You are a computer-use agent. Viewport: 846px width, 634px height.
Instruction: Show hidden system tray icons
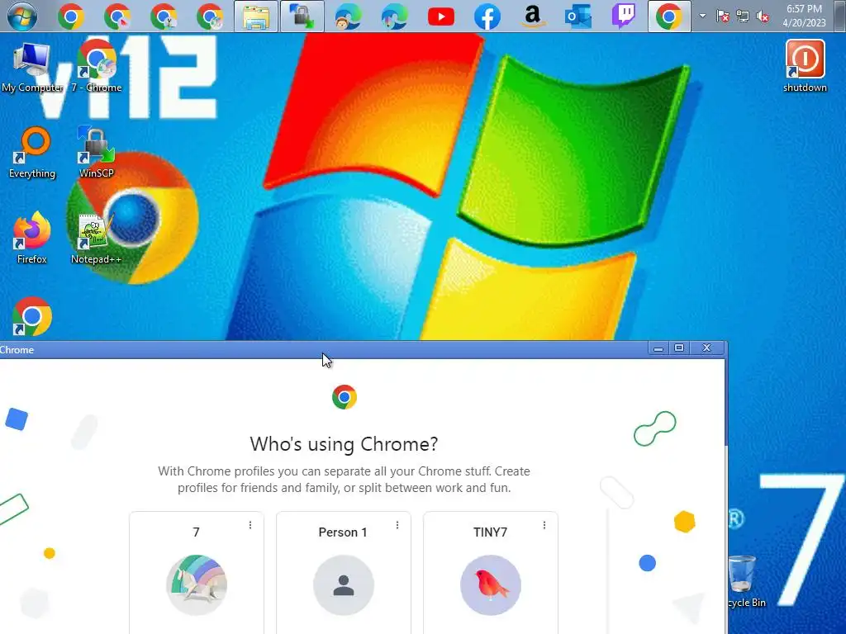click(x=702, y=16)
